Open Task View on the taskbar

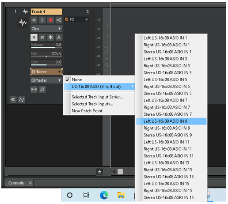[86, 195]
